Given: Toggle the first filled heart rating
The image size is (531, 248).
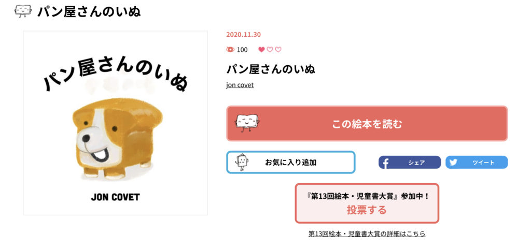Looking at the screenshot, I should click(x=261, y=50).
